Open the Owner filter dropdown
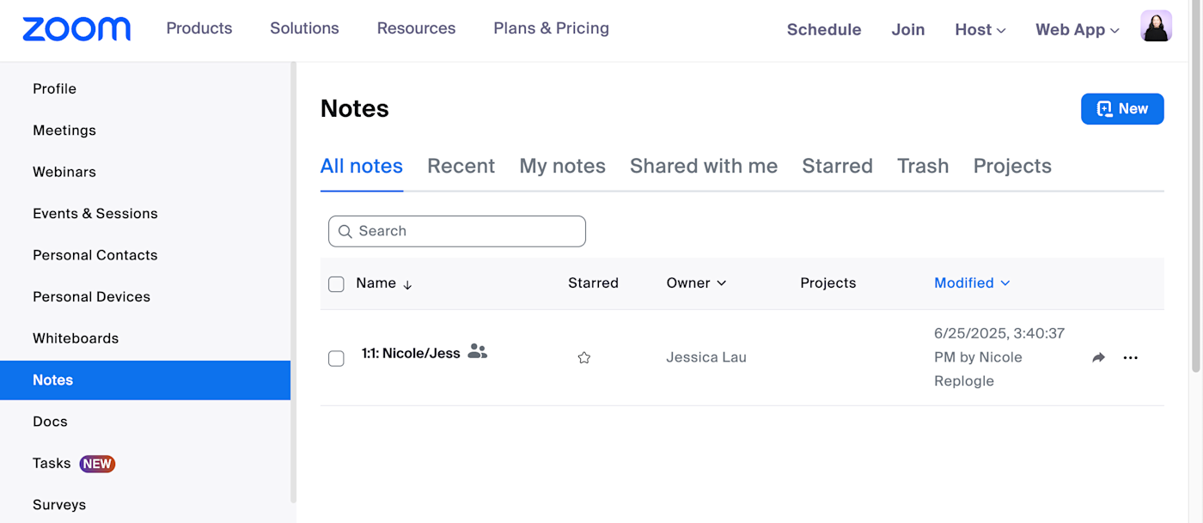This screenshot has height=523, width=1203. click(x=696, y=283)
